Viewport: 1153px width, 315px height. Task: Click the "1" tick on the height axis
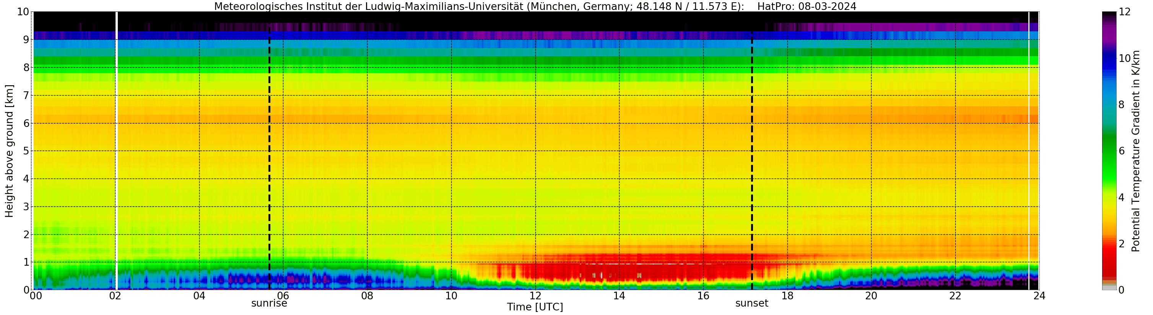26,262
